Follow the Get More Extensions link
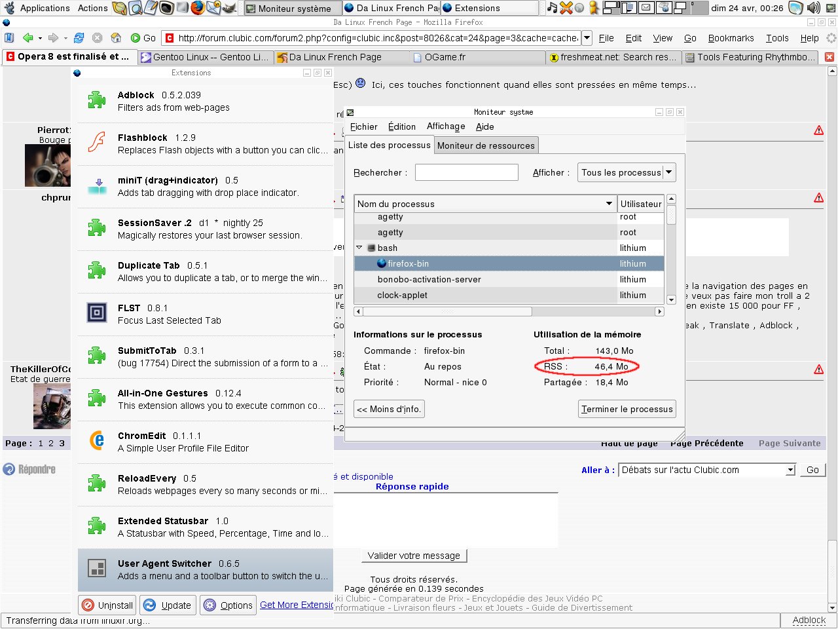 (297, 605)
